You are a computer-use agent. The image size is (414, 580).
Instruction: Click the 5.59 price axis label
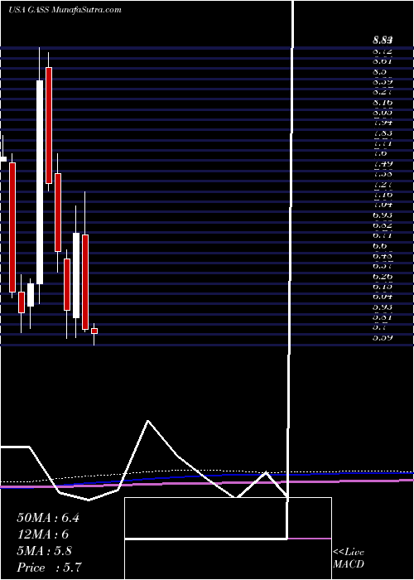click(383, 337)
